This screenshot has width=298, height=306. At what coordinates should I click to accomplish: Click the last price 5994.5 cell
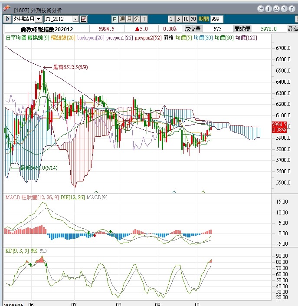tap(107, 29)
